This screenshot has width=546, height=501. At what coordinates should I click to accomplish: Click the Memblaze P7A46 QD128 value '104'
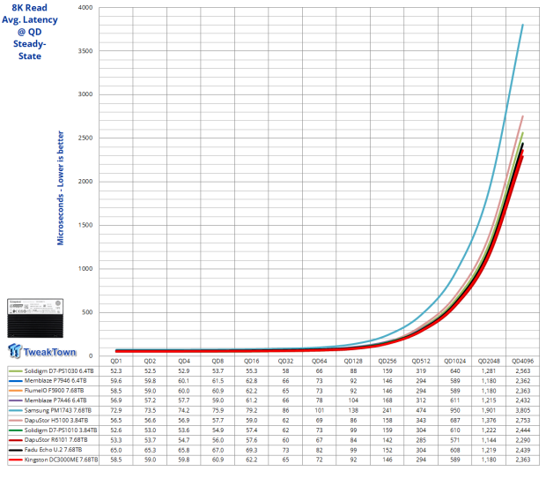(353, 400)
